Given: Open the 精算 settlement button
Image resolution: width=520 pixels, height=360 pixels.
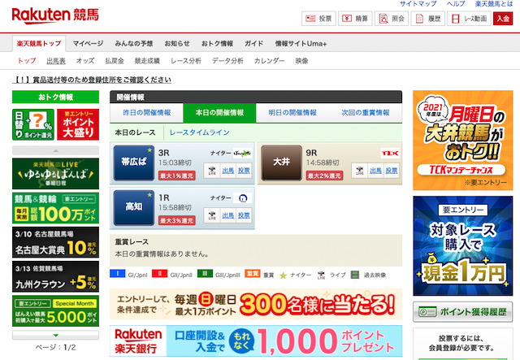Looking at the screenshot, I should coord(355,19).
